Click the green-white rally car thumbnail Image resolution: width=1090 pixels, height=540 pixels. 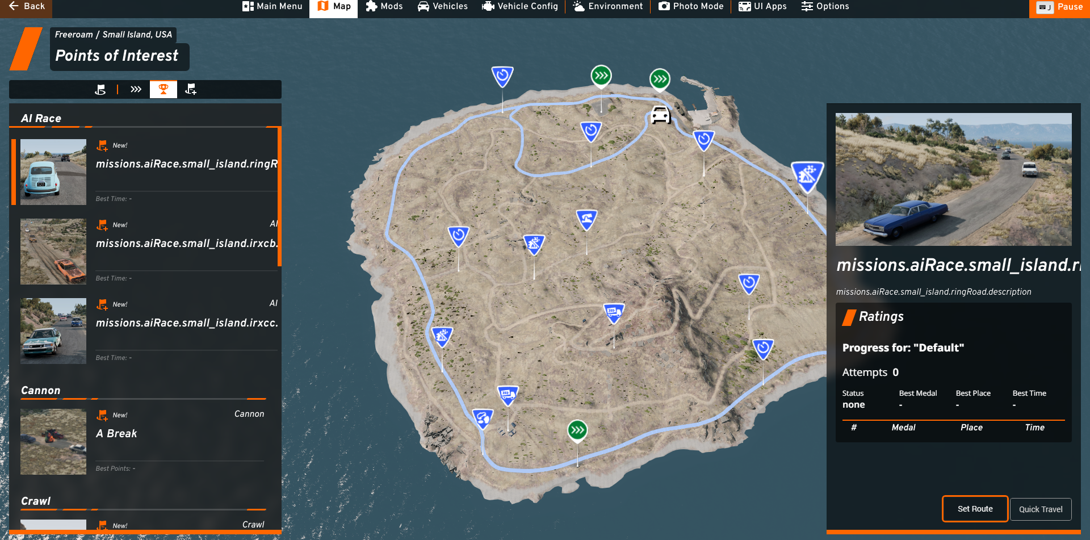coord(53,331)
